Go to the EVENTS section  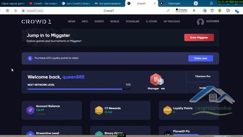tap(99, 21)
